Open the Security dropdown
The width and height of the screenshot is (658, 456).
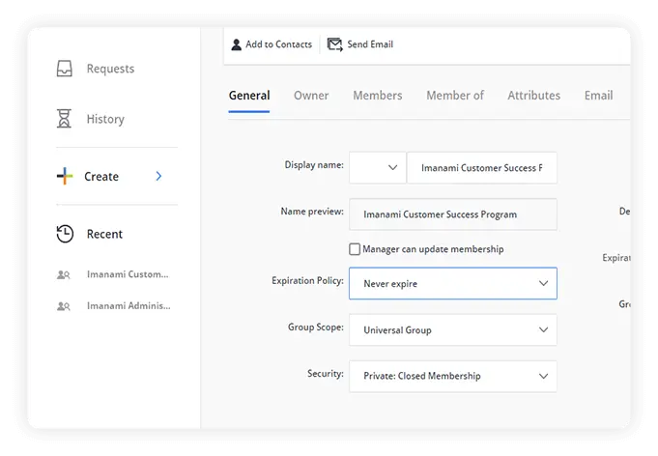pos(452,376)
